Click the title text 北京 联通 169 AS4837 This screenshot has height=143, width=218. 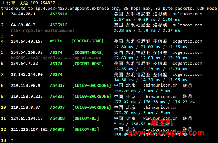[x=31, y=3]
